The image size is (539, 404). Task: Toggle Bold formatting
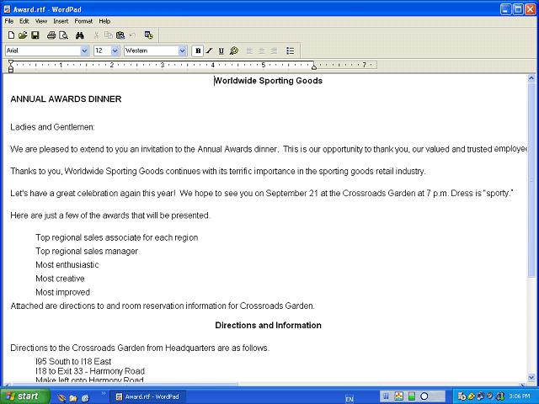point(198,50)
